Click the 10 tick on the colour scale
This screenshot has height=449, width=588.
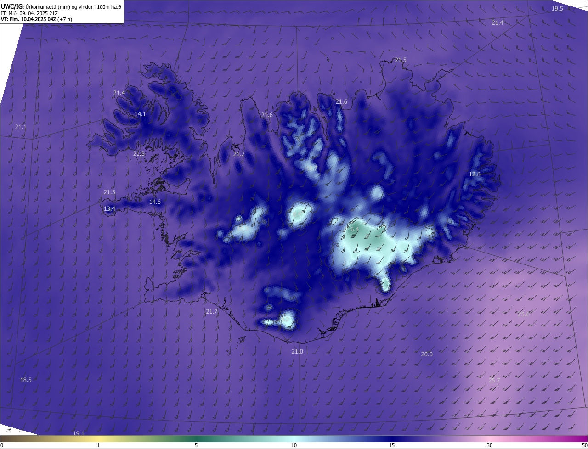[x=294, y=446]
